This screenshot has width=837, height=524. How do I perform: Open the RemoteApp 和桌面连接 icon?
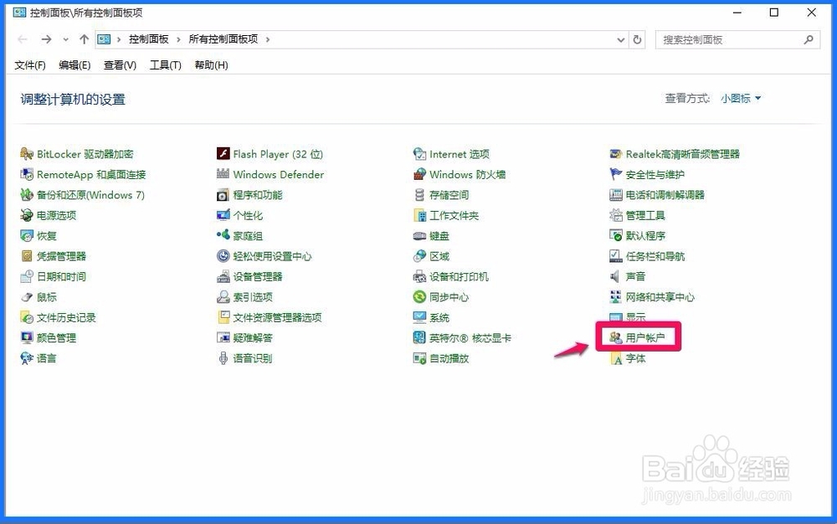[27, 174]
